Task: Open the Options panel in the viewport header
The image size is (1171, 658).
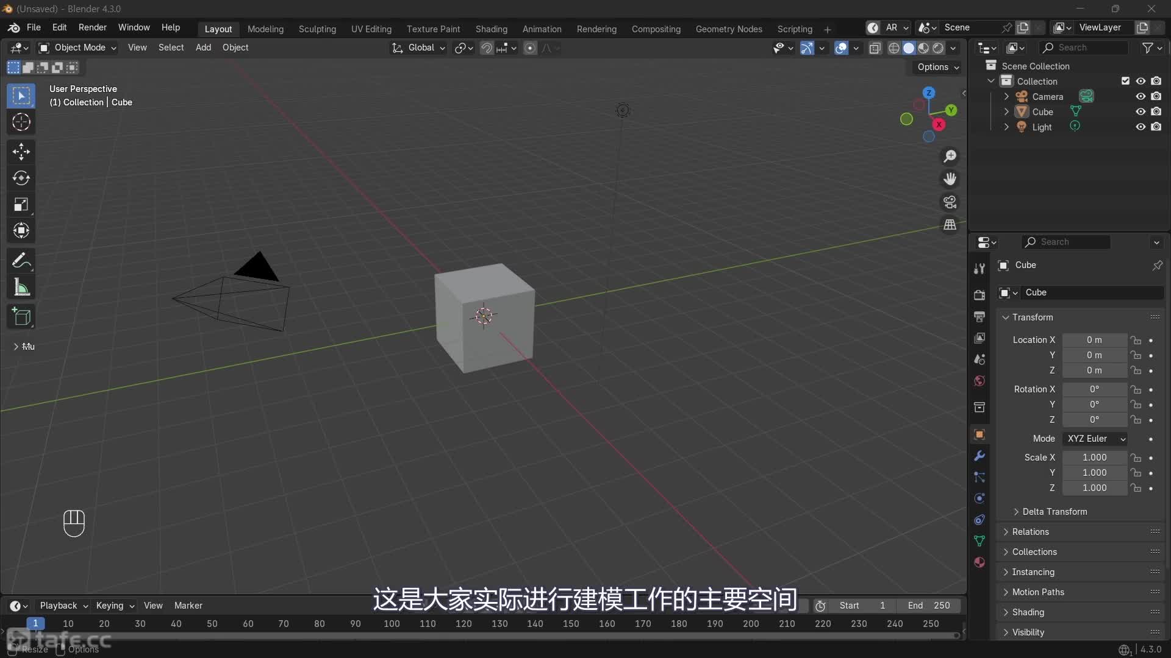Action: (937, 67)
